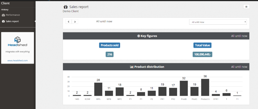The width and height of the screenshot is (258, 109).
Task: Go to next period arrow
Action: [x=75, y=21]
